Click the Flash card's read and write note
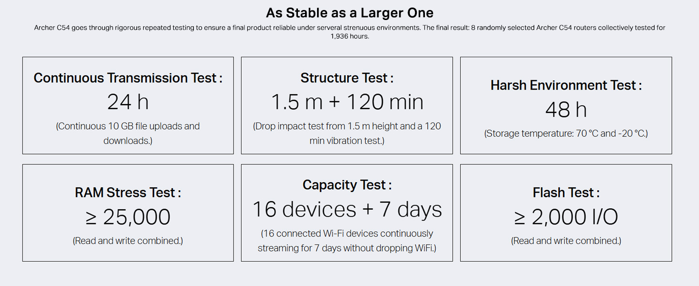This screenshot has height=286, width=699. (566, 241)
